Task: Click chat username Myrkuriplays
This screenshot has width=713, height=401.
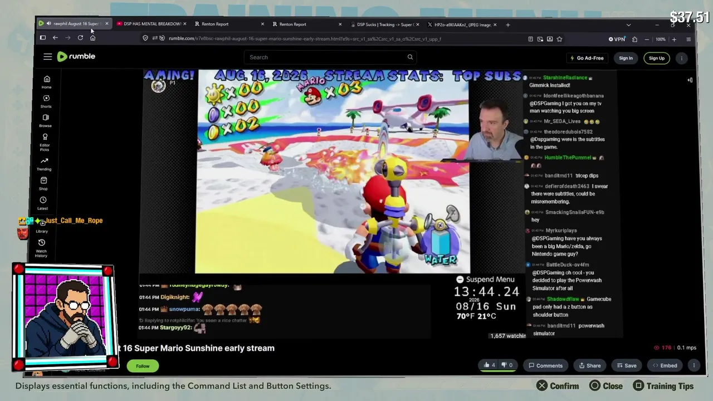Action: (x=561, y=231)
